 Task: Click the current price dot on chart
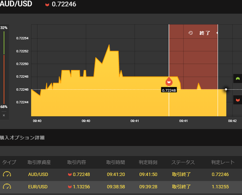[x=226, y=89]
